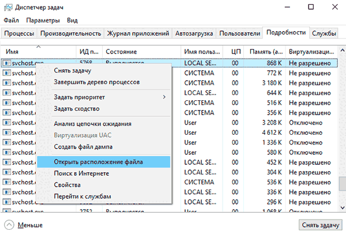Screen dimensions: 346x235
Task: Switch to the Автозагрузка tab
Action: pos(194,33)
